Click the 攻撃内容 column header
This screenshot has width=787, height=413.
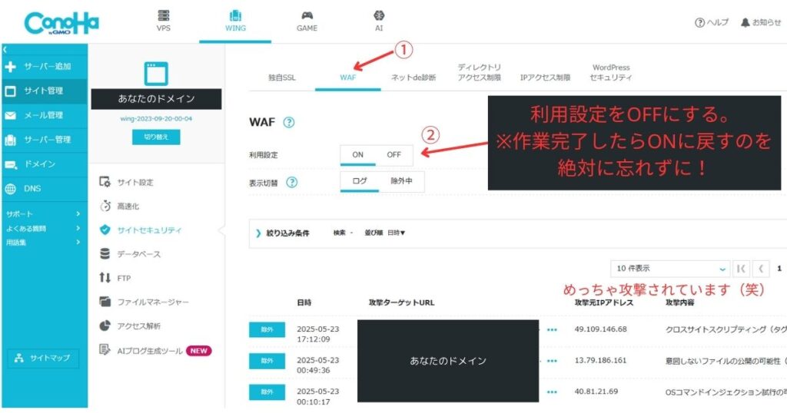(679, 302)
